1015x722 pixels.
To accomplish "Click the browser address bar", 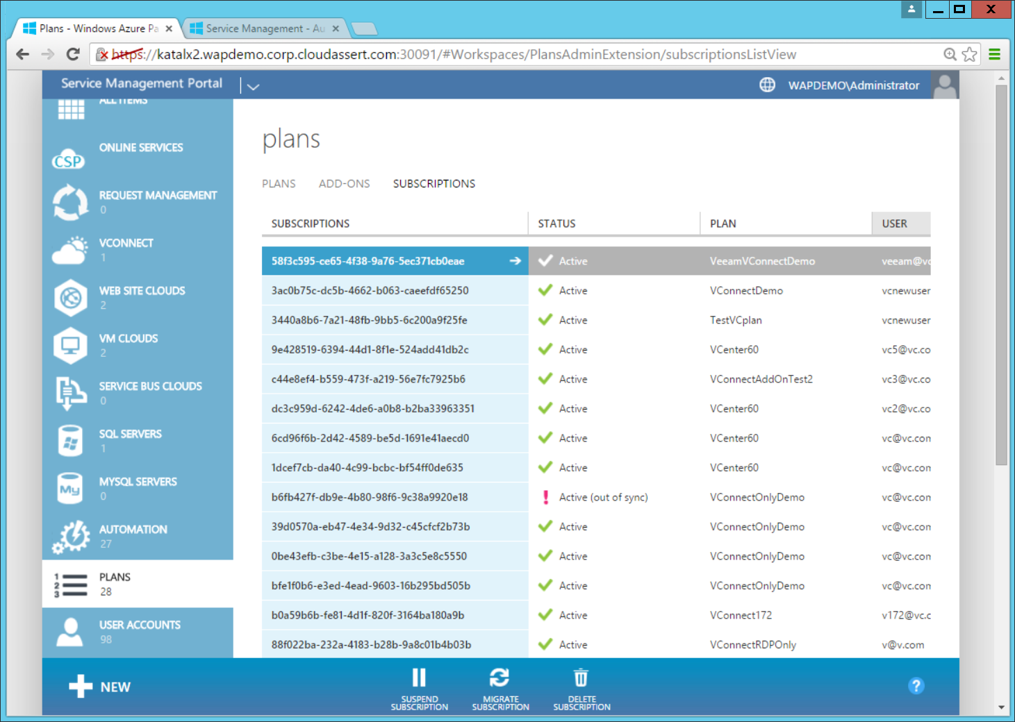I will 521,54.
